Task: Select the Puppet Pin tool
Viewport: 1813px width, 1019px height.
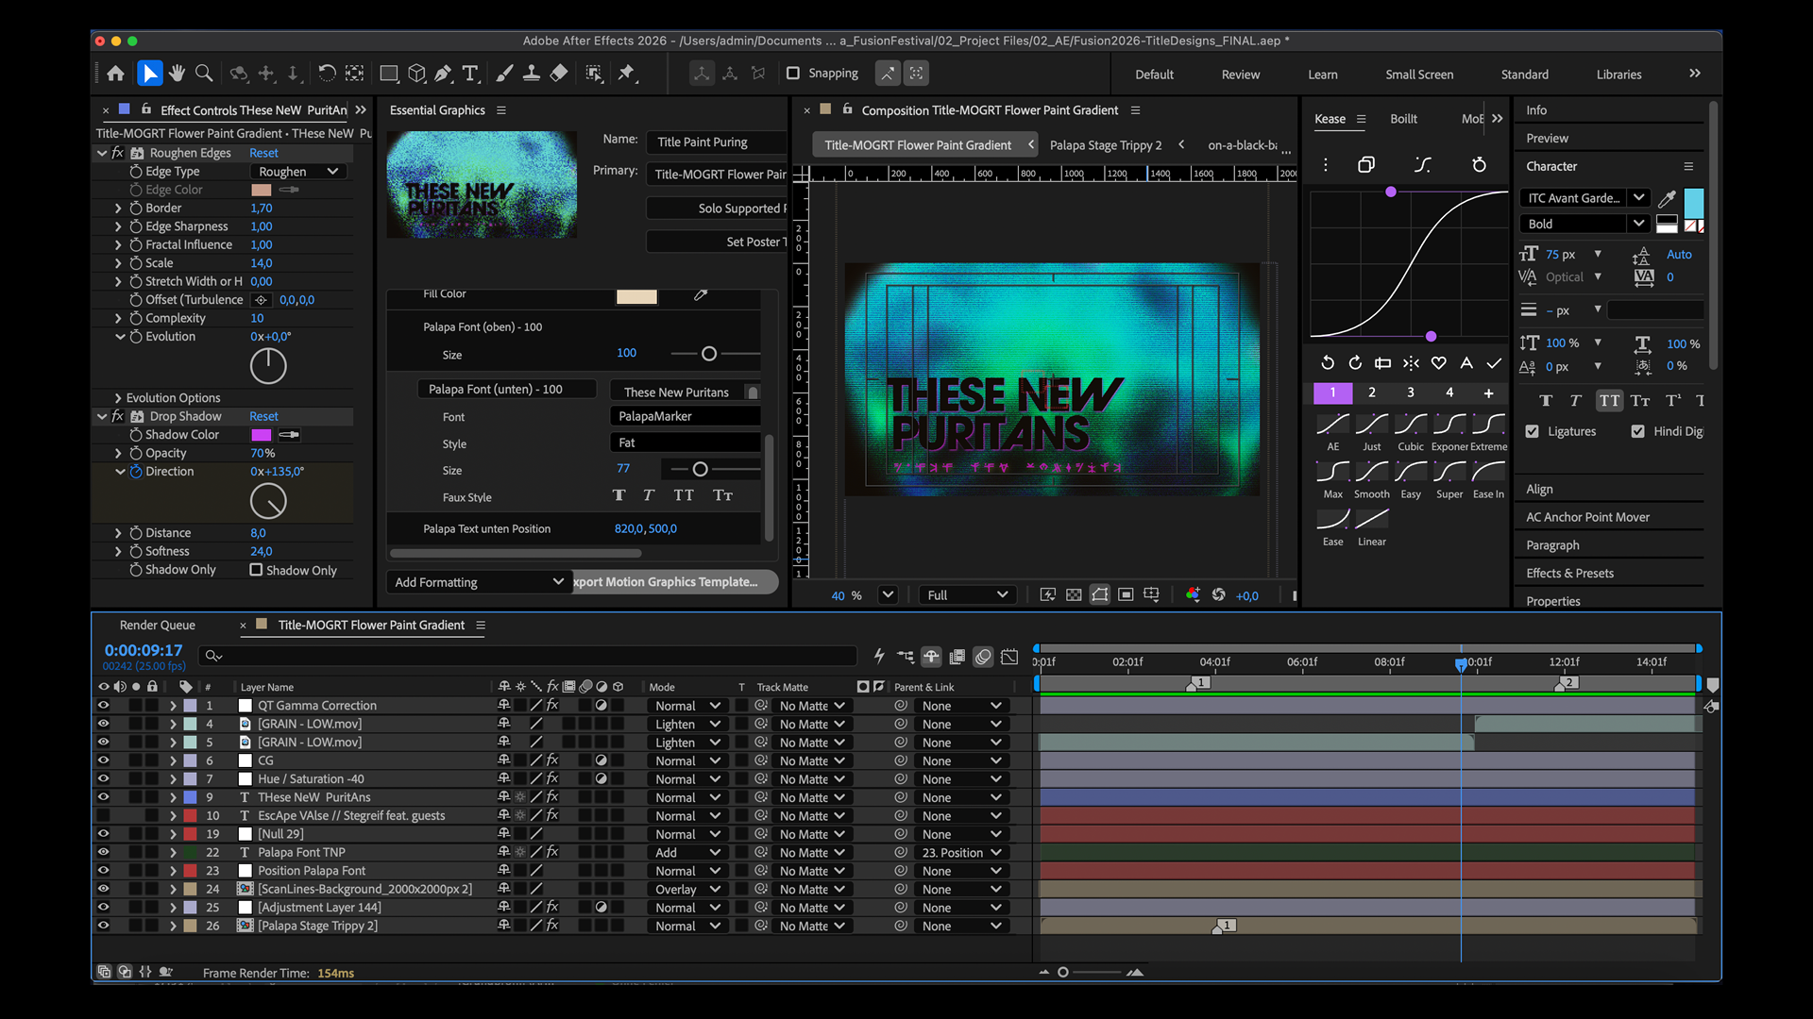Action: (x=626, y=74)
